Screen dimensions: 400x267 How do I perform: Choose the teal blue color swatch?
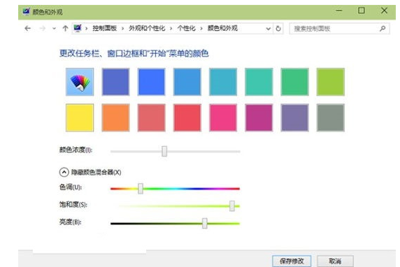click(223, 82)
